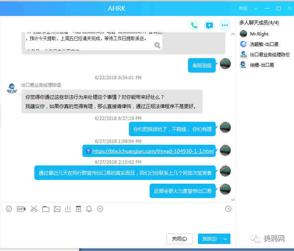The width and height of the screenshot is (294, 251).
Task: Click the bar chart poll icon
Action: point(68,209)
